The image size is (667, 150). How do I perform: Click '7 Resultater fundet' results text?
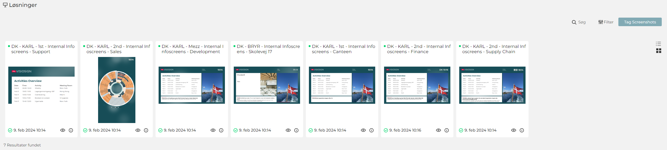click(22, 145)
